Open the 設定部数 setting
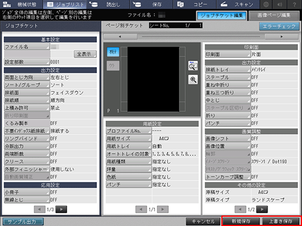 pos(27,62)
